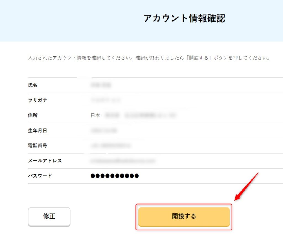283x236 pixels.
Task: Click the 住所 row label
Action: (x=33, y=116)
